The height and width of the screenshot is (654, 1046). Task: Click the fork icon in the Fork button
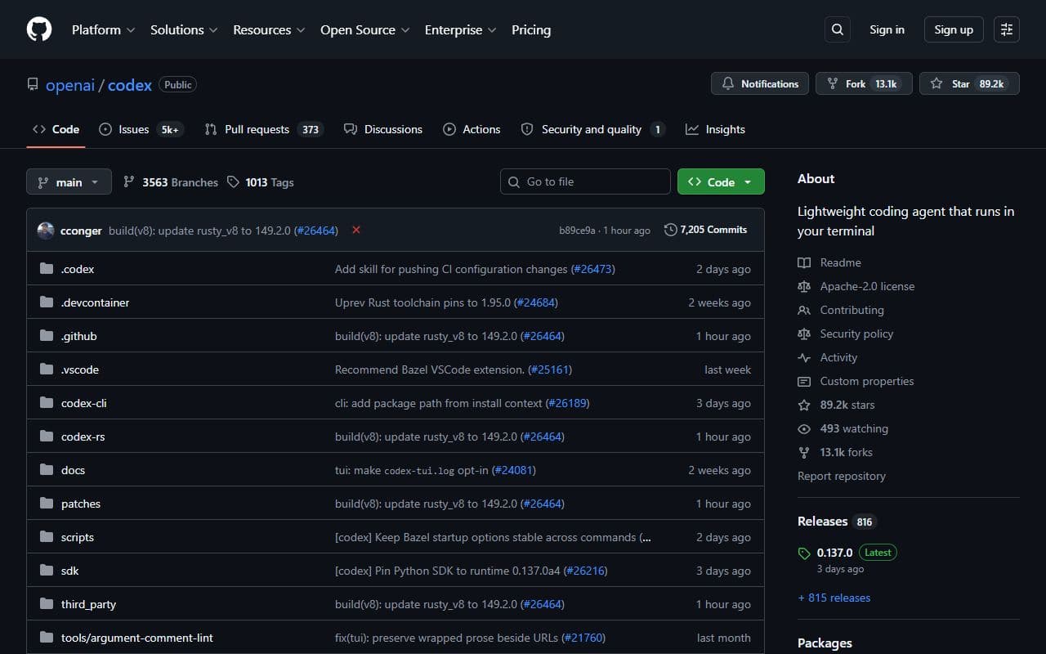tap(833, 83)
